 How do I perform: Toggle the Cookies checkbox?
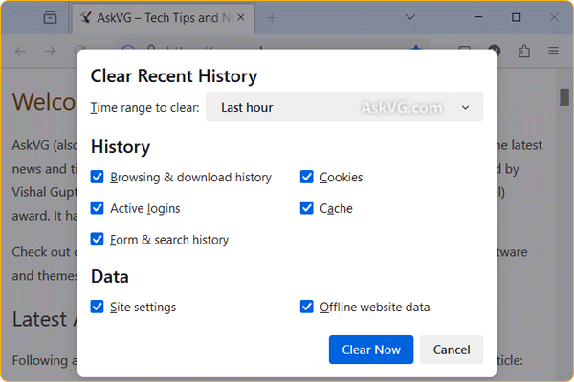pos(307,177)
